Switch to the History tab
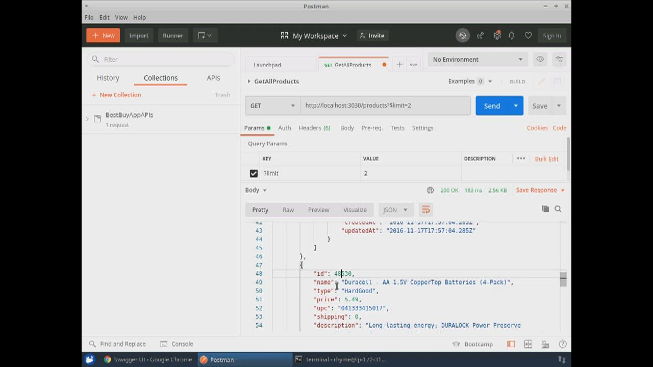Image resolution: width=653 pixels, height=367 pixels. coord(108,78)
